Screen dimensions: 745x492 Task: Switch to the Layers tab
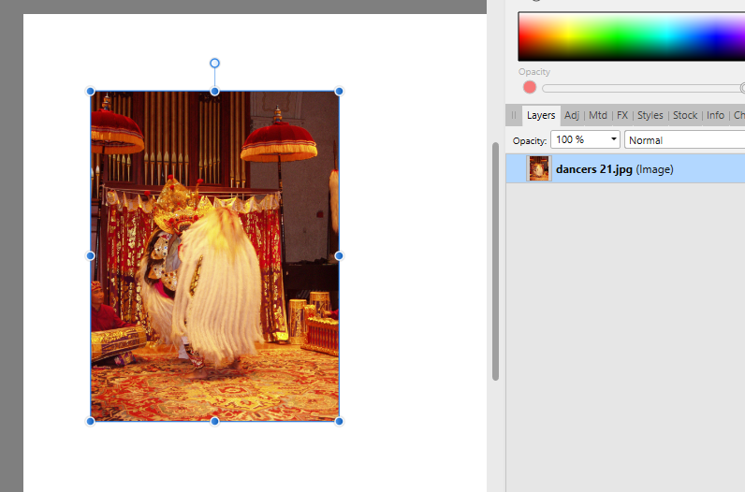click(x=541, y=115)
